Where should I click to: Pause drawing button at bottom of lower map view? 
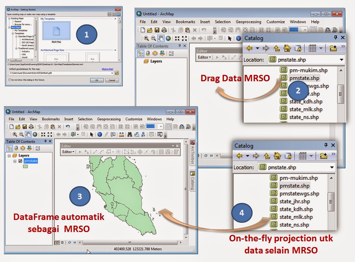(x=75, y=242)
